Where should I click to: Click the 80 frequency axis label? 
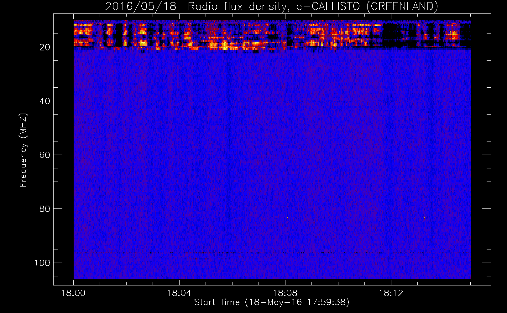tap(45, 209)
